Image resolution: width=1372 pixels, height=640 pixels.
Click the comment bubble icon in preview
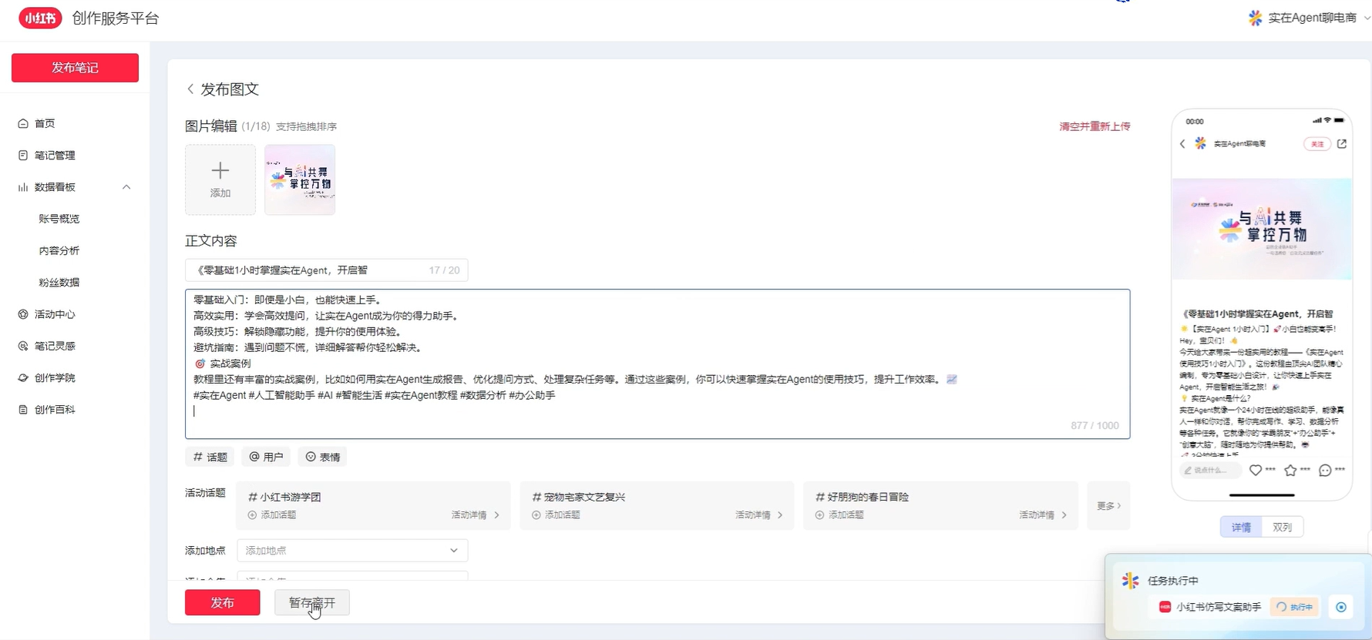click(x=1325, y=470)
